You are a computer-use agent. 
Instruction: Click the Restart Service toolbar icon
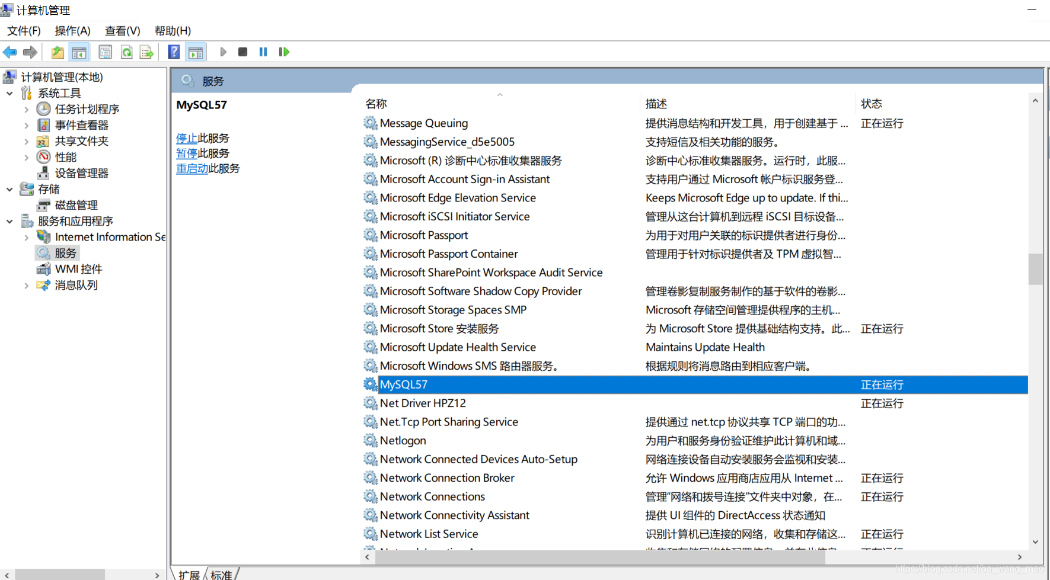pos(283,52)
